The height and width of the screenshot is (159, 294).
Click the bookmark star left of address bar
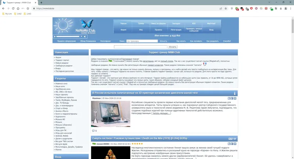[x=28, y=8]
